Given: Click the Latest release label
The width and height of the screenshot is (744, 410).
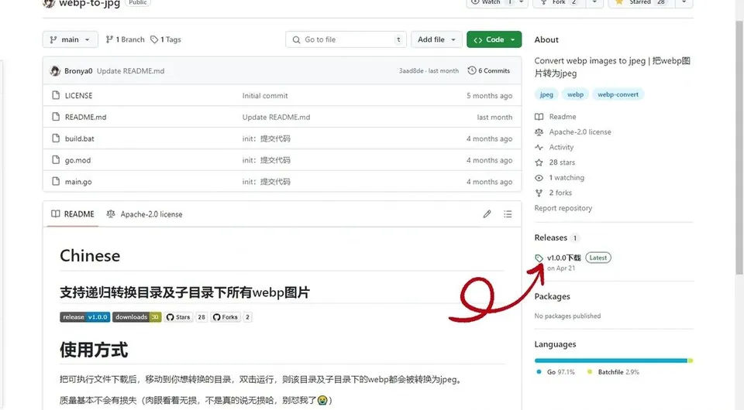Looking at the screenshot, I should pos(598,258).
